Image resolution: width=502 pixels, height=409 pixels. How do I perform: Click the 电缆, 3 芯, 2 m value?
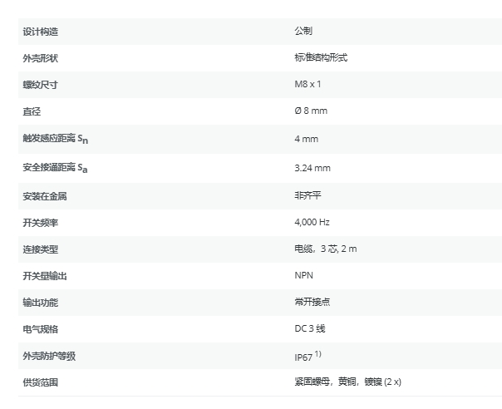coord(326,249)
